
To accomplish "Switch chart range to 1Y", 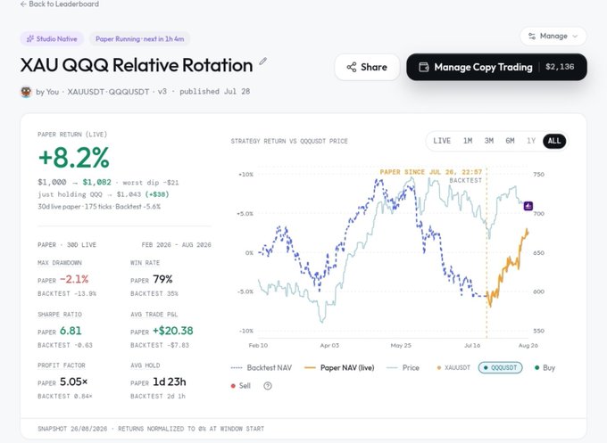I will (531, 141).
